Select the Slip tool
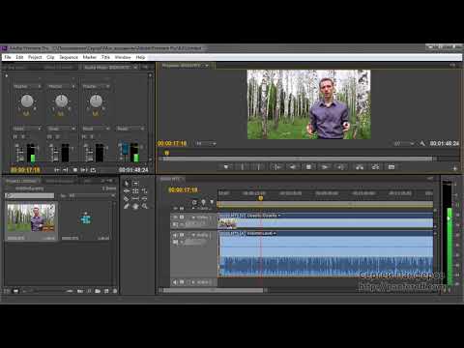This screenshot has height=348, width=464. point(135,199)
